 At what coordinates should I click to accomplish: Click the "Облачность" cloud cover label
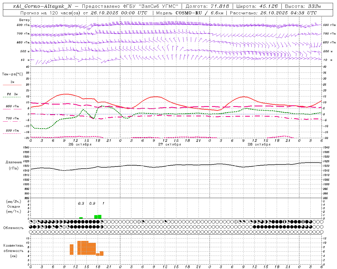(x=13, y=228)
